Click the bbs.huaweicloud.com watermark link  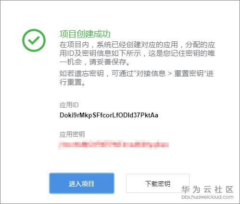(x=207, y=197)
